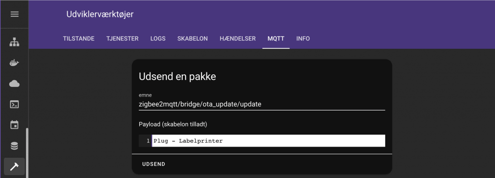The image size is (495, 178).
Task: Open the LOGS tab
Action: [158, 39]
